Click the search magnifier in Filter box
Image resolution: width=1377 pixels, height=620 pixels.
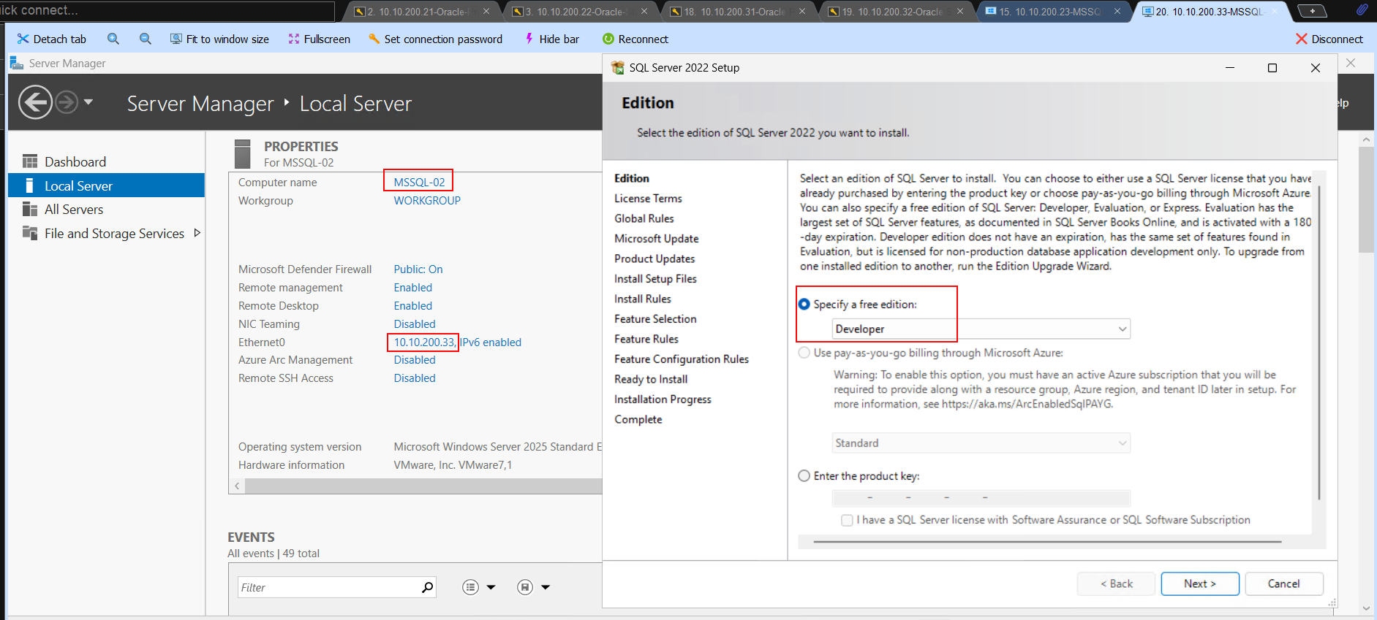point(428,587)
